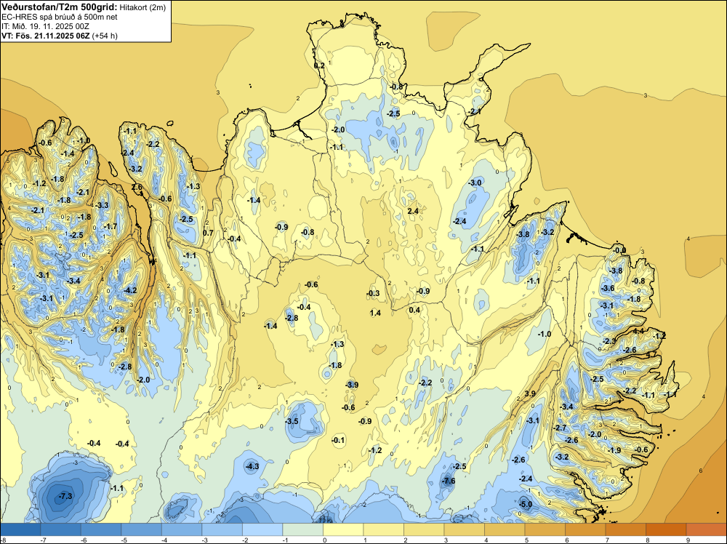Image resolution: width=727 pixels, height=544 pixels.
Task: Click the legend color segment between 0 and 1
Action: tap(343, 529)
